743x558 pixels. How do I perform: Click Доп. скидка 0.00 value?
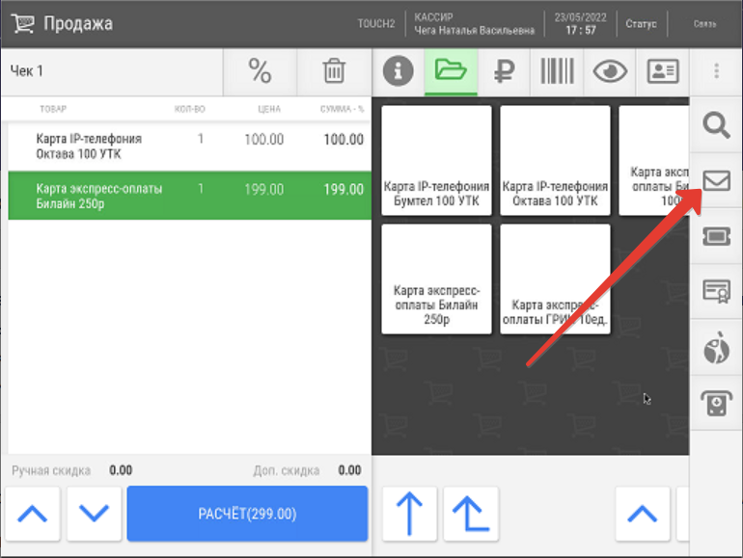[349, 470]
